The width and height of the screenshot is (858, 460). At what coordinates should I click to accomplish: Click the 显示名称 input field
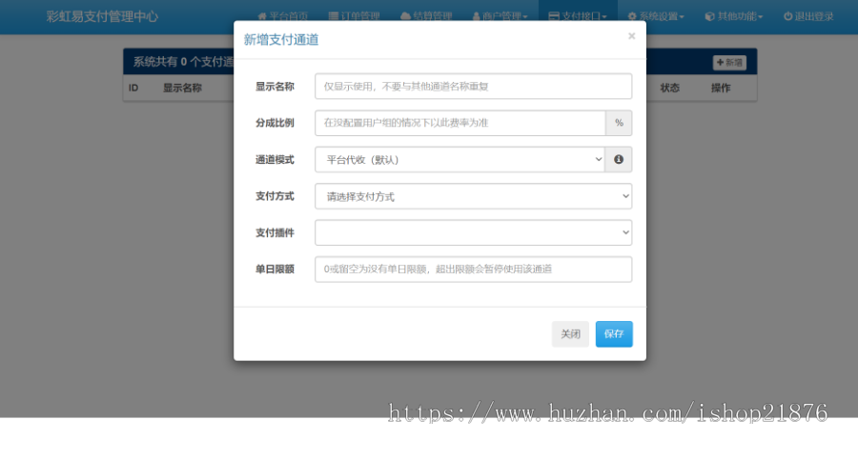(x=473, y=87)
